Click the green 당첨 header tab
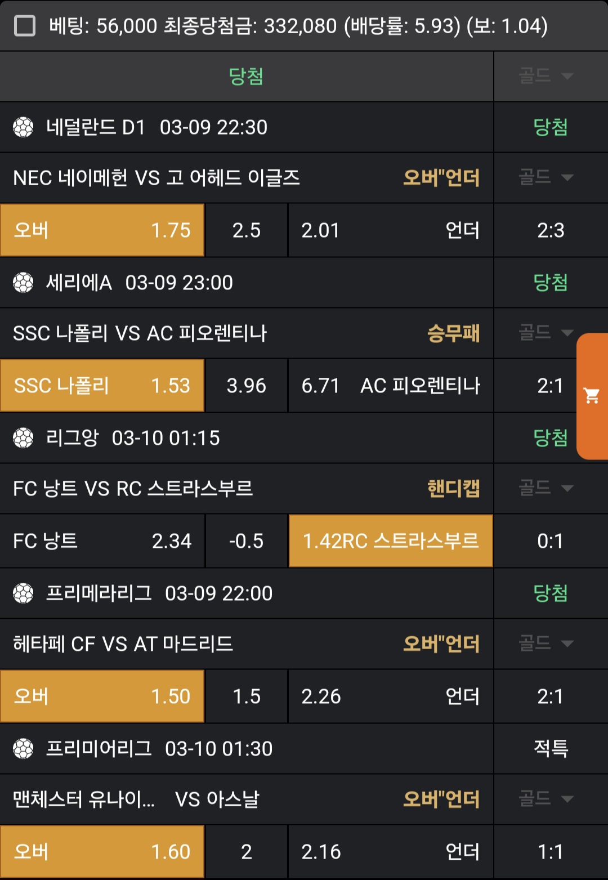The width and height of the screenshot is (608, 880). coord(246,77)
